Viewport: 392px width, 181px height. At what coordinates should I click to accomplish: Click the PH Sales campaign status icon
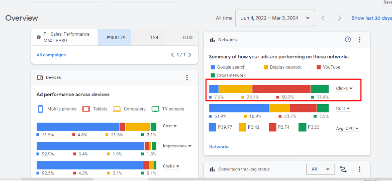39,37
